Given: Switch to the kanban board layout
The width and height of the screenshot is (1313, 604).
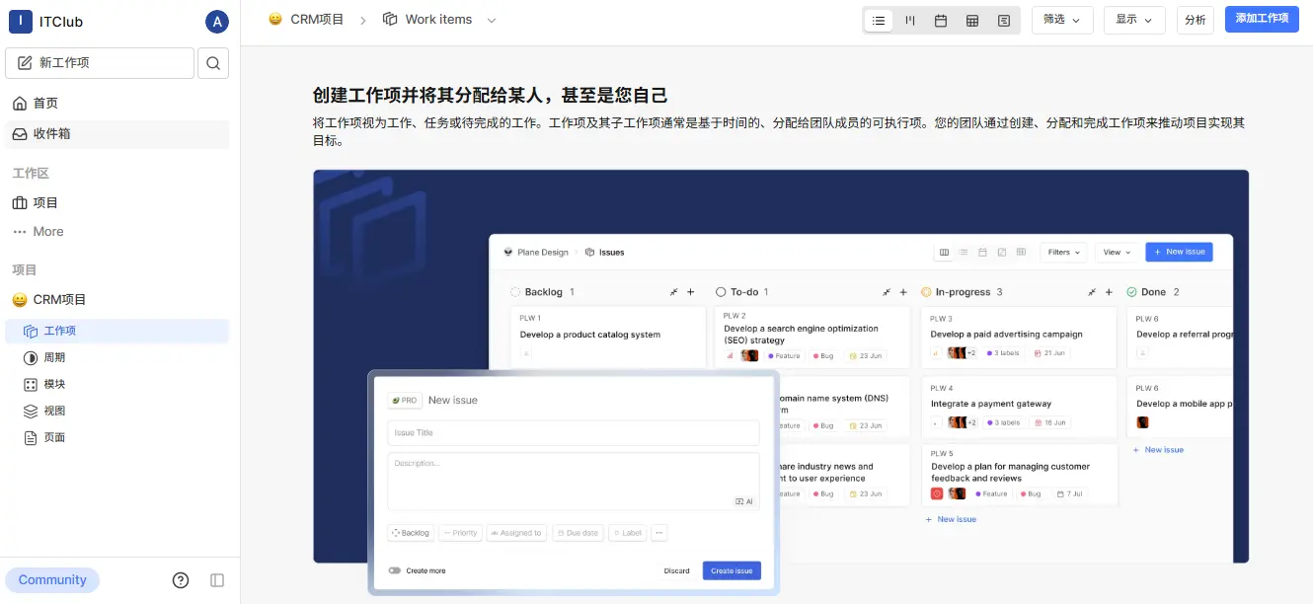Looking at the screenshot, I should tap(910, 21).
